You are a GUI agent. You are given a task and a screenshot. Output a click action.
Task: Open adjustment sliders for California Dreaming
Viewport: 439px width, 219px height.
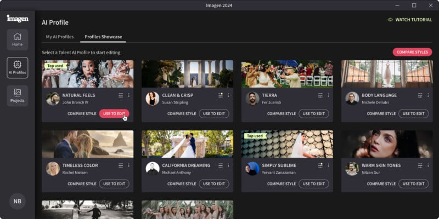[221, 165]
